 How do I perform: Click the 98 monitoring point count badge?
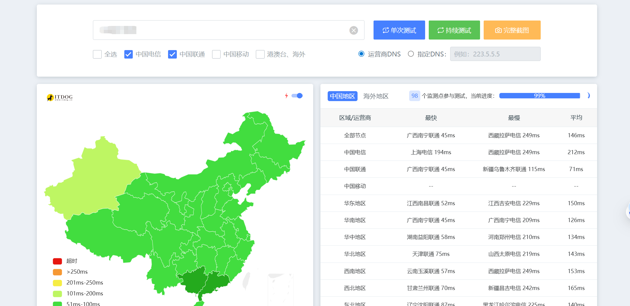tap(415, 96)
